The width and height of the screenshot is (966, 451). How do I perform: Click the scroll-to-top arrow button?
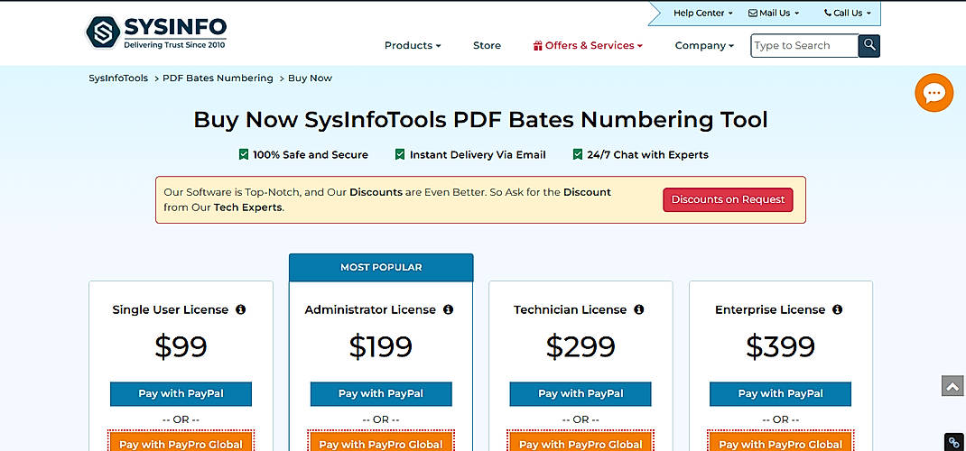[x=952, y=386]
